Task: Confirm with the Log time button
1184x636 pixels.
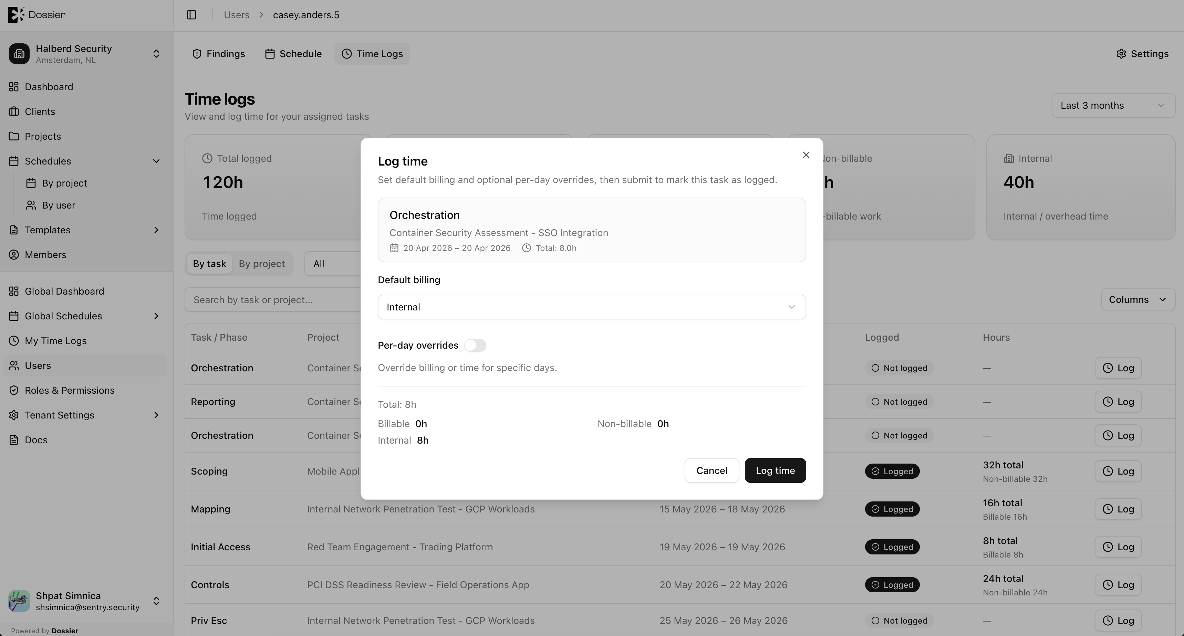Action: click(x=775, y=470)
